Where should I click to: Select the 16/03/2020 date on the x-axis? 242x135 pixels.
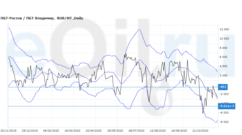click(x=72, y=131)
